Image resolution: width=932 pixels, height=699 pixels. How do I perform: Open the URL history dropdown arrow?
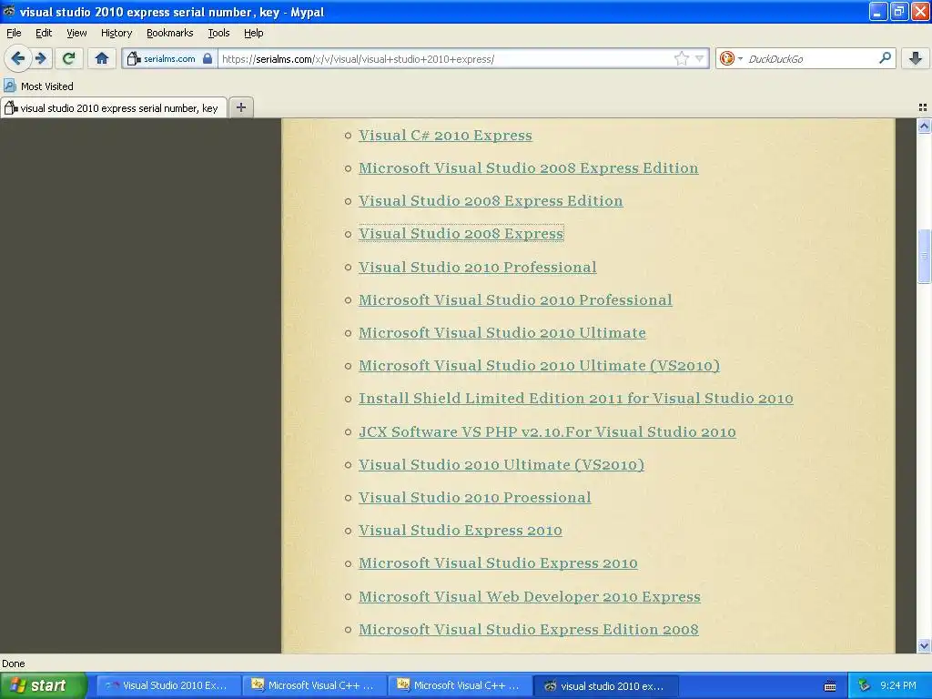700,58
